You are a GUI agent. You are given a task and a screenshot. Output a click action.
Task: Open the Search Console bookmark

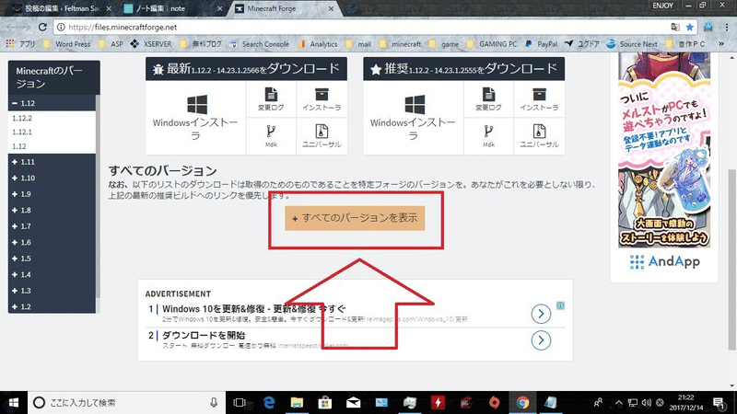pyautogui.click(x=260, y=43)
